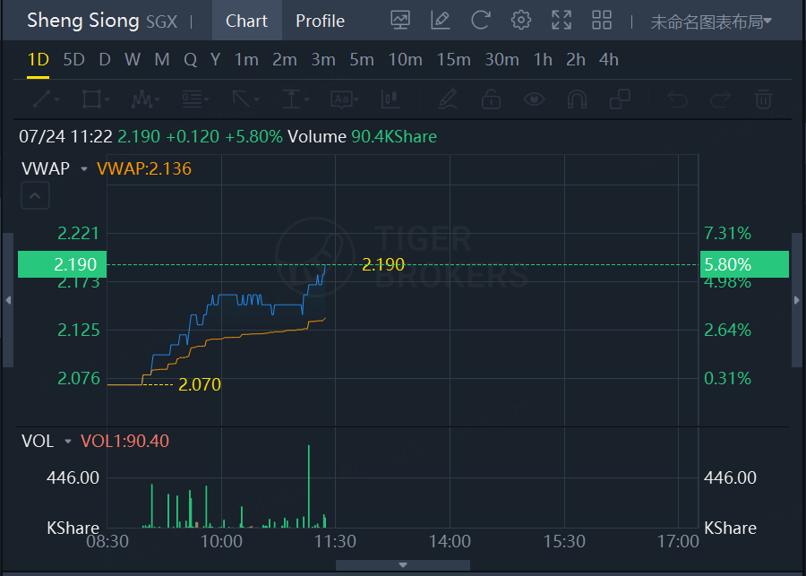Click the Sheng Siong stock name

coord(82,21)
